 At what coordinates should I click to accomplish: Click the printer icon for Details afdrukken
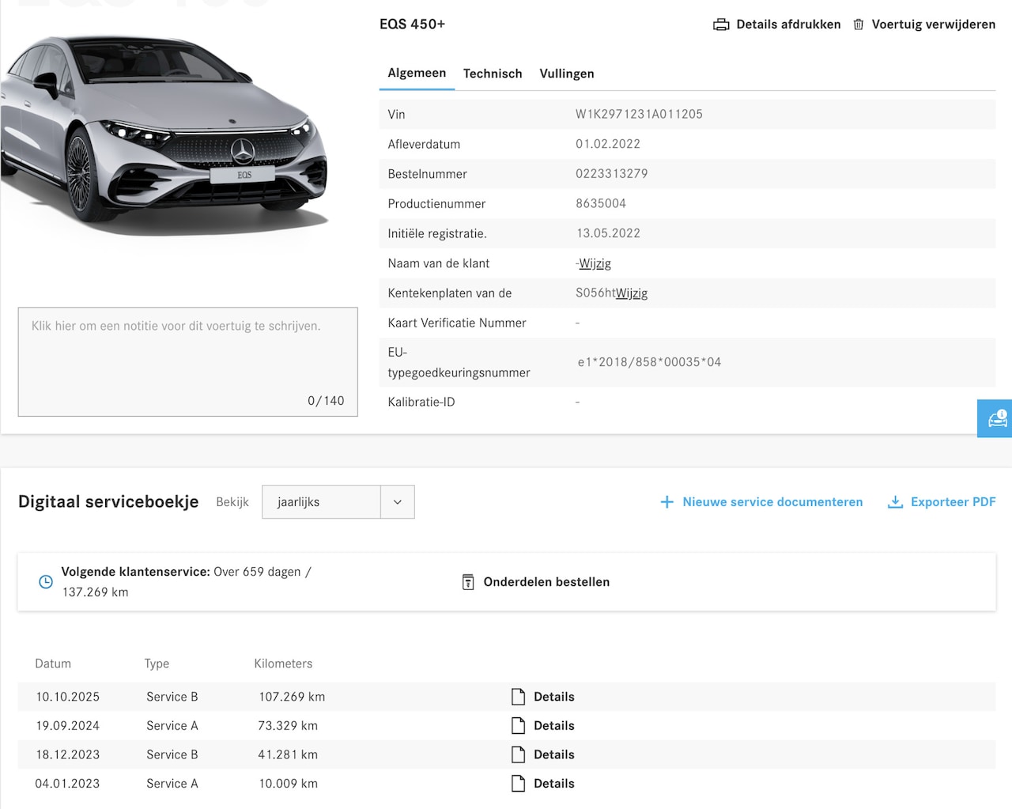720,25
